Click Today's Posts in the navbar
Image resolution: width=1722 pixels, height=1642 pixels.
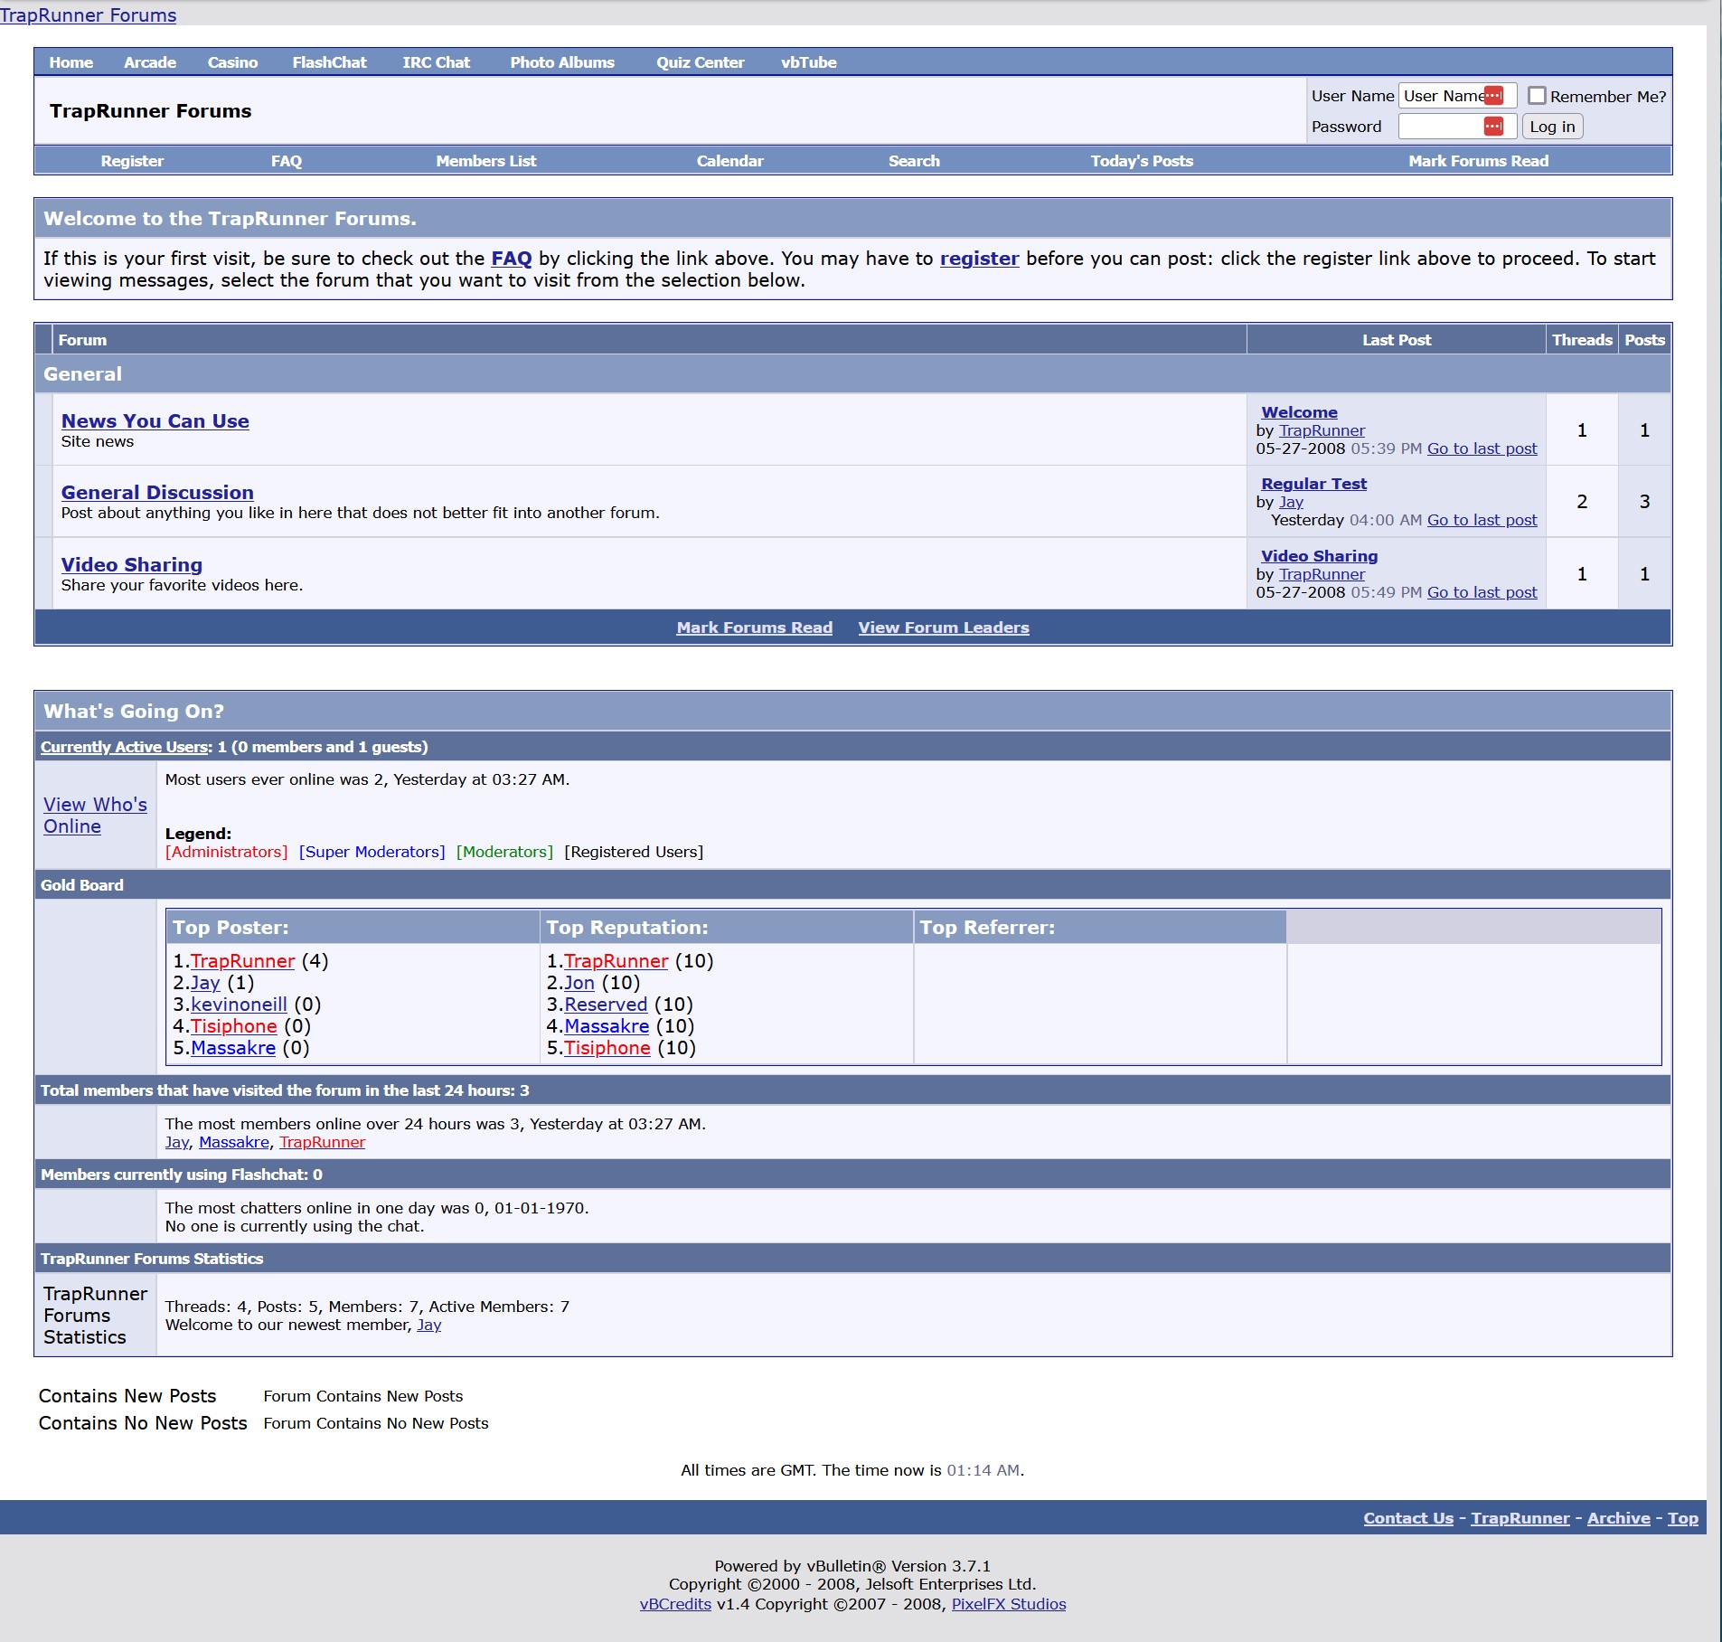click(1141, 161)
